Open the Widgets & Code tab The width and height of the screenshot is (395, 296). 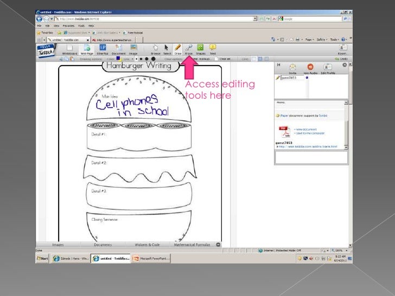click(148, 244)
